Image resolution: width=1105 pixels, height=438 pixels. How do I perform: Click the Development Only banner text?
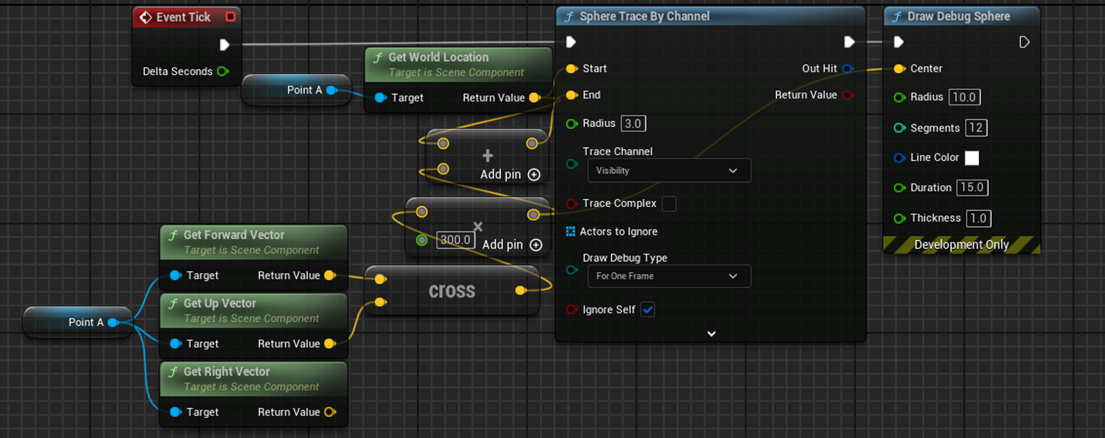point(962,245)
